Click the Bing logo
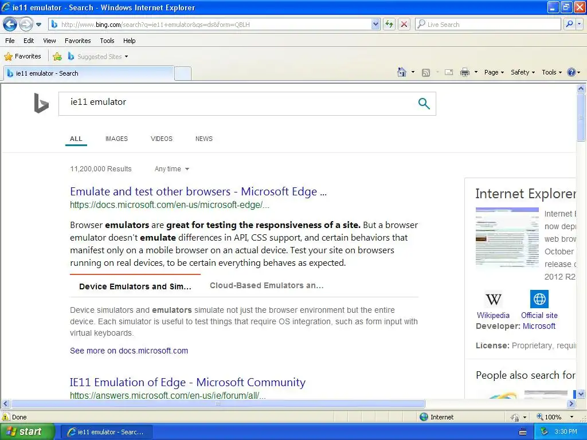The height and width of the screenshot is (440, 587). click(41, 103)
